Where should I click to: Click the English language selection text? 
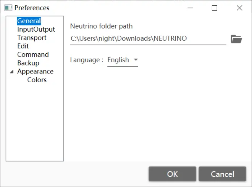tap(118, 60)
